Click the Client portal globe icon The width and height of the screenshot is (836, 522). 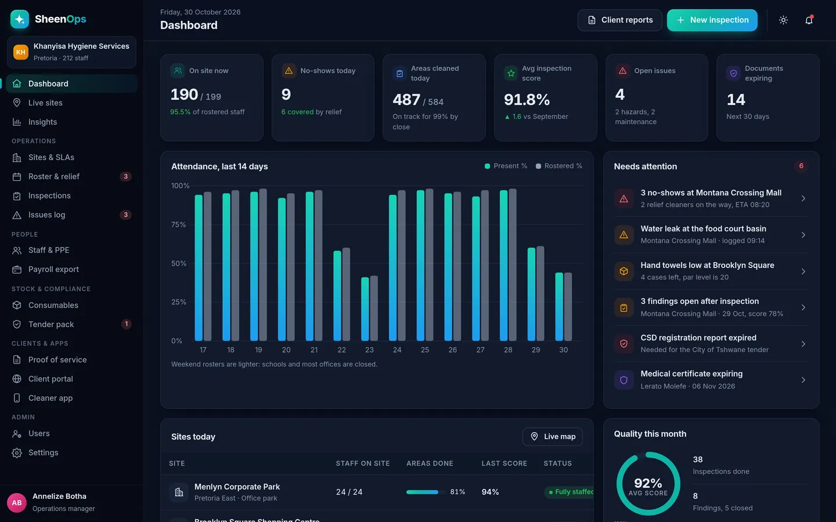coord(17,379)
